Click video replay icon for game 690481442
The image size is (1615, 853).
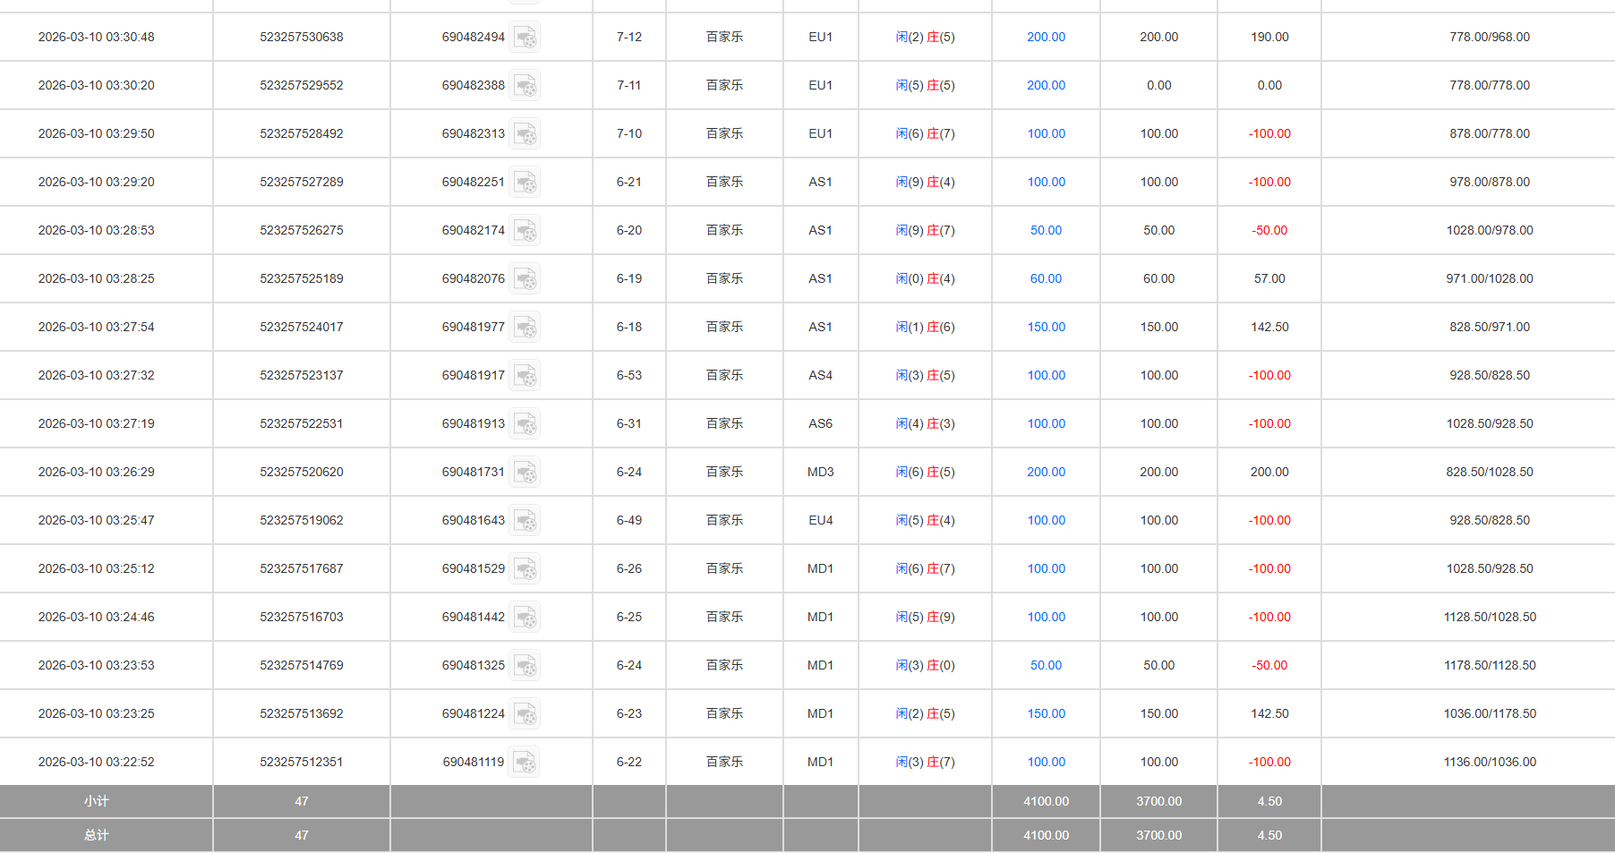(x=526, y=617)
